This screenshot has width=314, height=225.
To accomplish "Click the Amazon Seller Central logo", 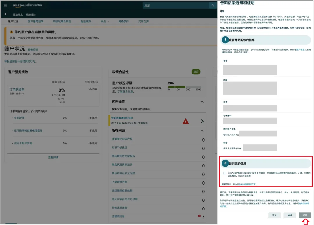I will click(x=28, y=6).
